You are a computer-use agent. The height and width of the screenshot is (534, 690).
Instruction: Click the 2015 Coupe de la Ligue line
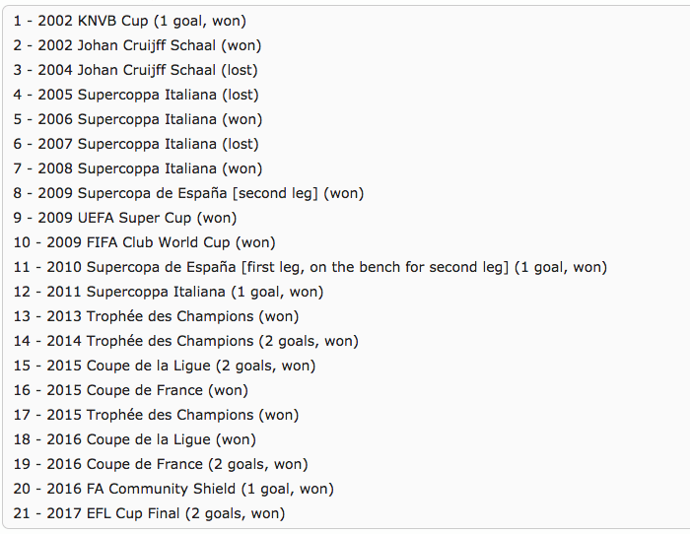click(x=165, y=366)
